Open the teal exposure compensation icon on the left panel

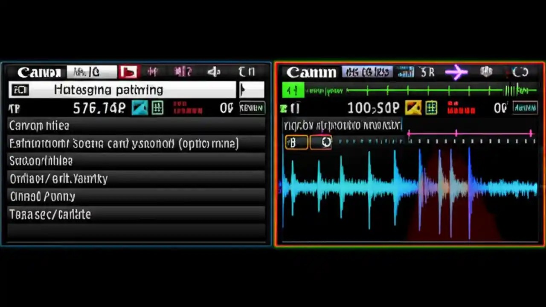click(141, 107)
